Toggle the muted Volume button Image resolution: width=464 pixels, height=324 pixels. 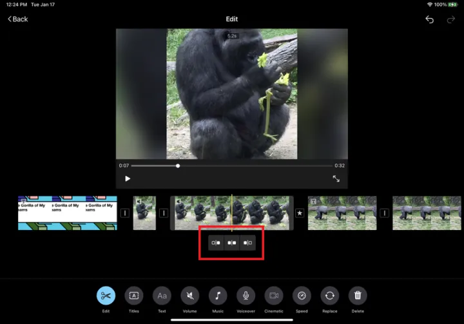pos(189,296)
